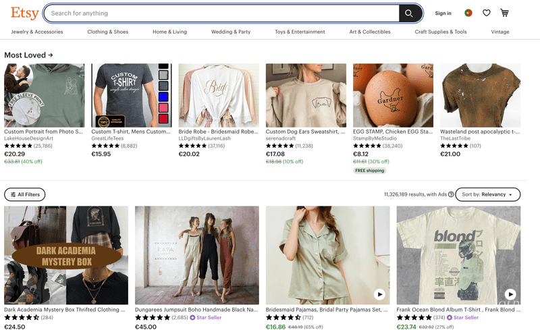
Task: Open Wasteland post apocalyptic t-shirt image
Action: tap(481, 95)
